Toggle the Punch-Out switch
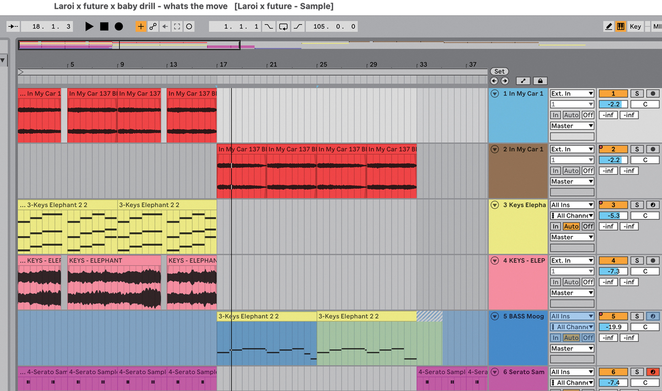662x391 pixels. click(x=298, y=26)
